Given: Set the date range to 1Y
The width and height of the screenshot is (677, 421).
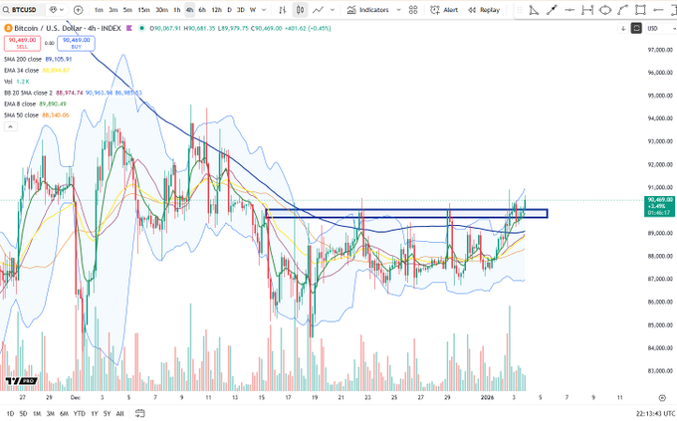Looking at the screenshot, I should (x=95, y=414).
